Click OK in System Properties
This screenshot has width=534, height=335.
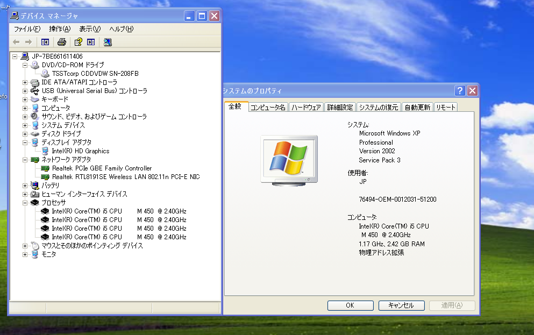pyautogui.click(x=351, y=305)
